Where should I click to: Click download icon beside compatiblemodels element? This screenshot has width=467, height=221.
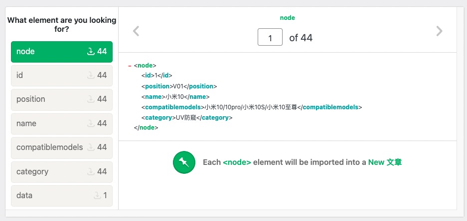pyautogui.click(x=91, y=147)
